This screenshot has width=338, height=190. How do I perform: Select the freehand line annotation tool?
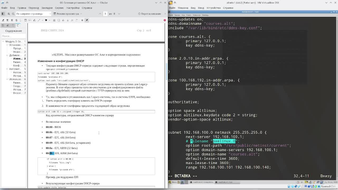point(34,20)
